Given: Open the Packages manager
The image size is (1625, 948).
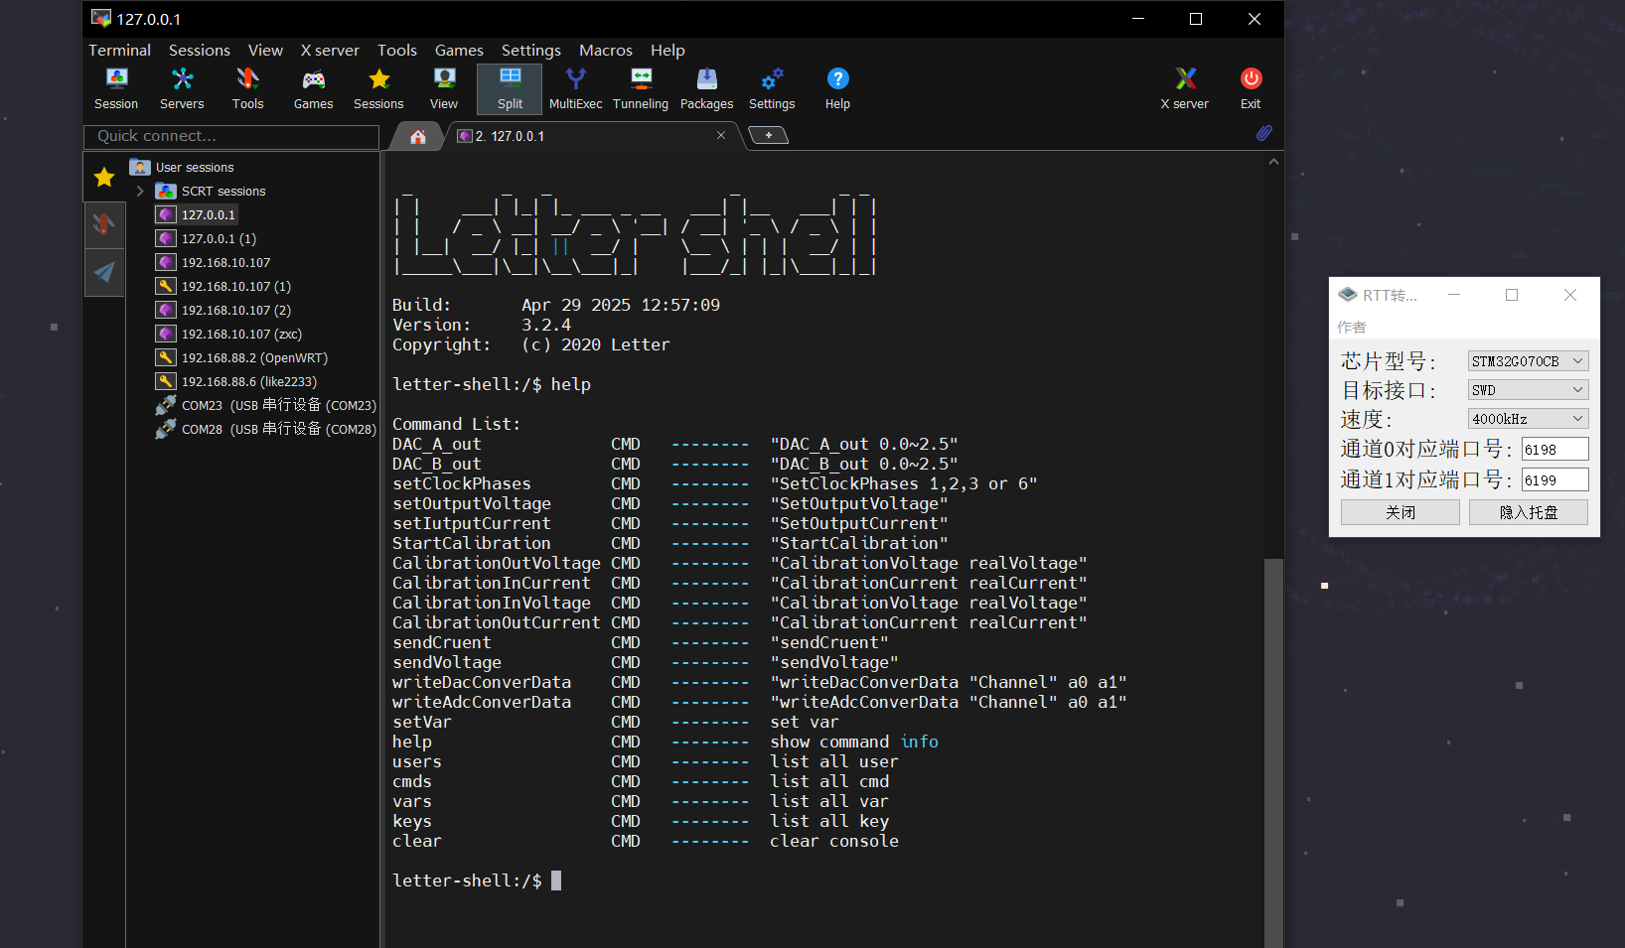Looking at the screenshot, I should pos(706,88).
